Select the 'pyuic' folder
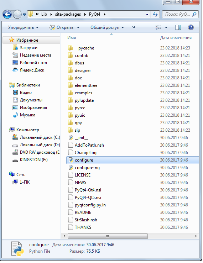The width and height of the screenshot is (203, 263). [80, 115]
